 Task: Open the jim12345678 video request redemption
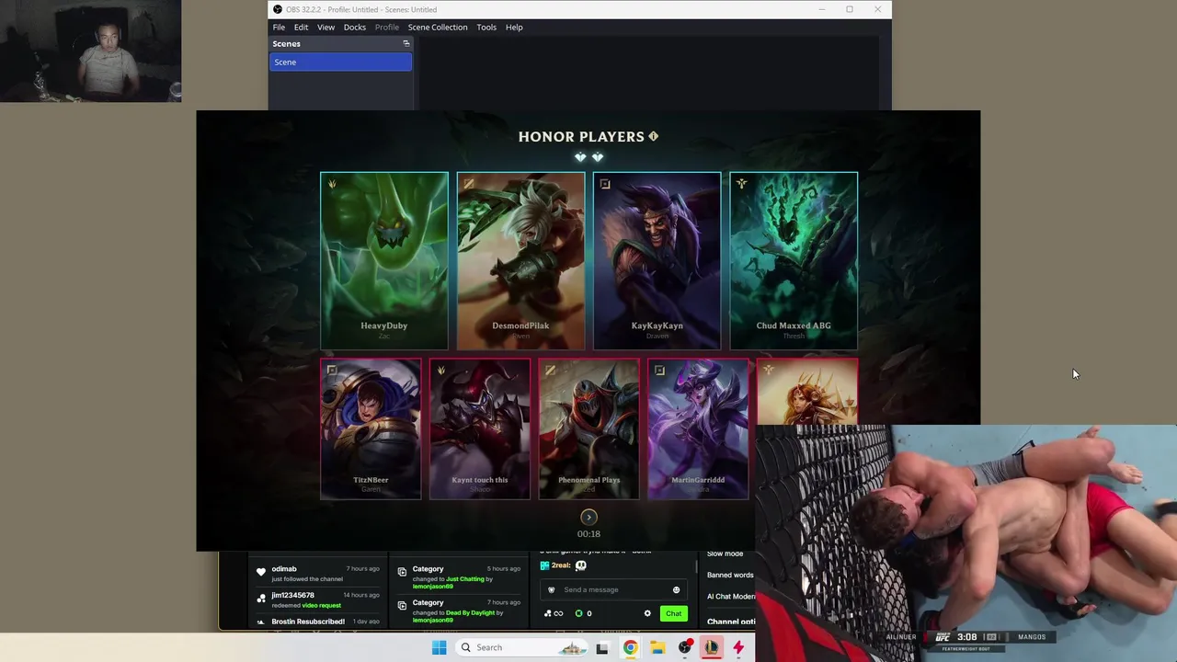(319, 599)
